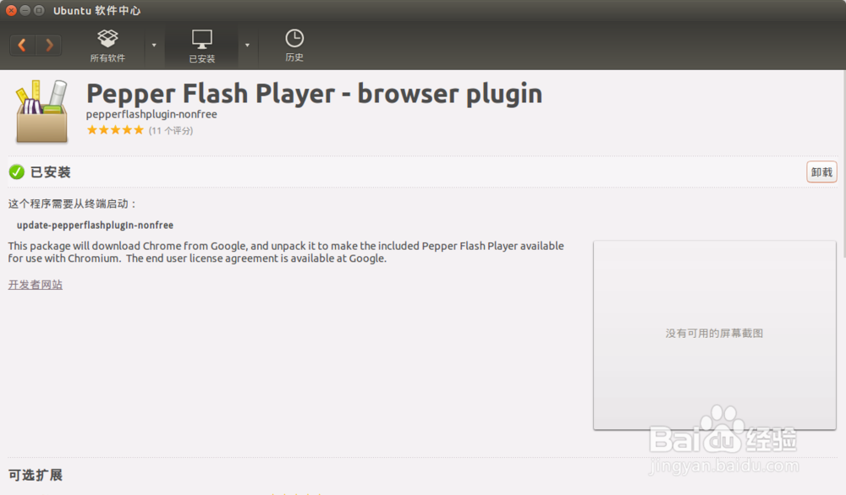The image size is (846, 495).
Task: Click the pepperflashplugin-nonfree package name
Action: [x=151, y=114]
